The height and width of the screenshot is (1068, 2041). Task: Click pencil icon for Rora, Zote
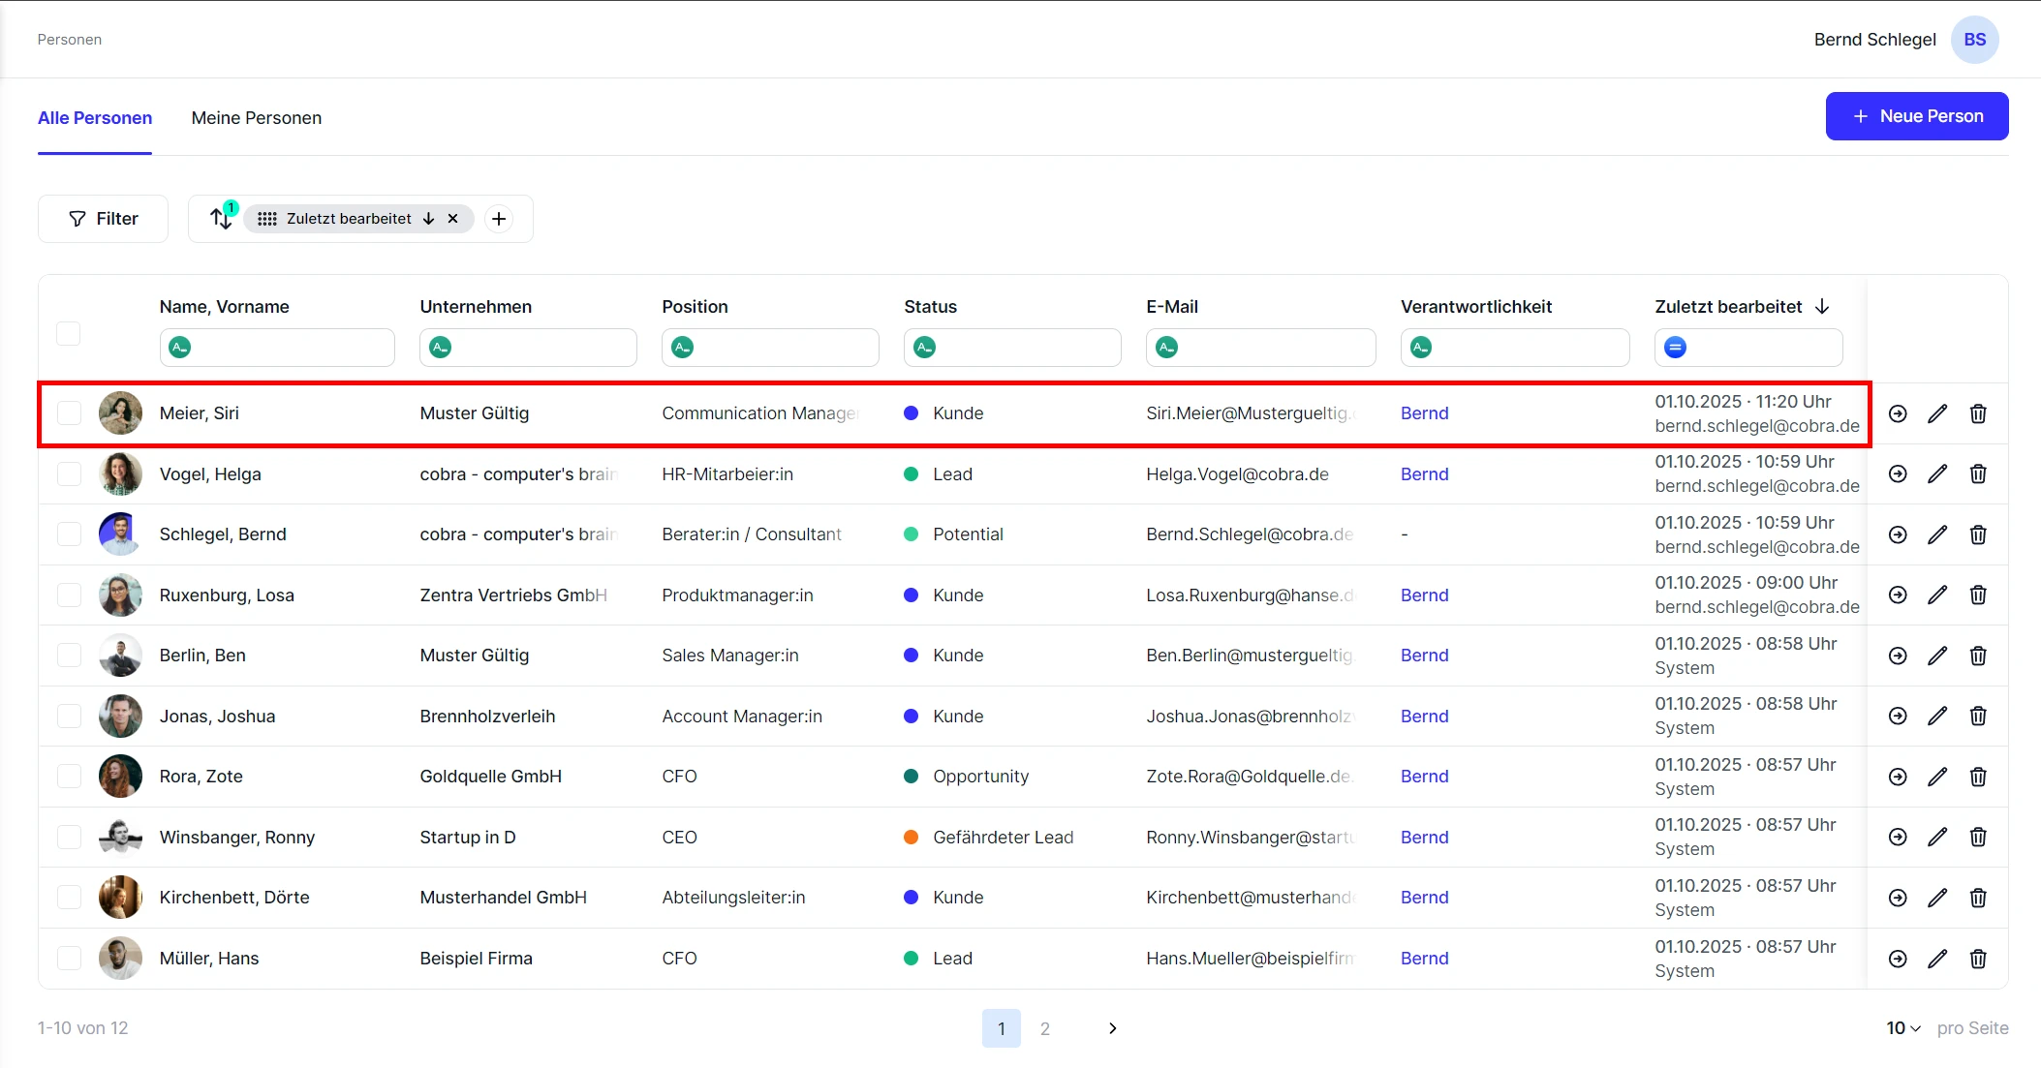pos(1936,777)
